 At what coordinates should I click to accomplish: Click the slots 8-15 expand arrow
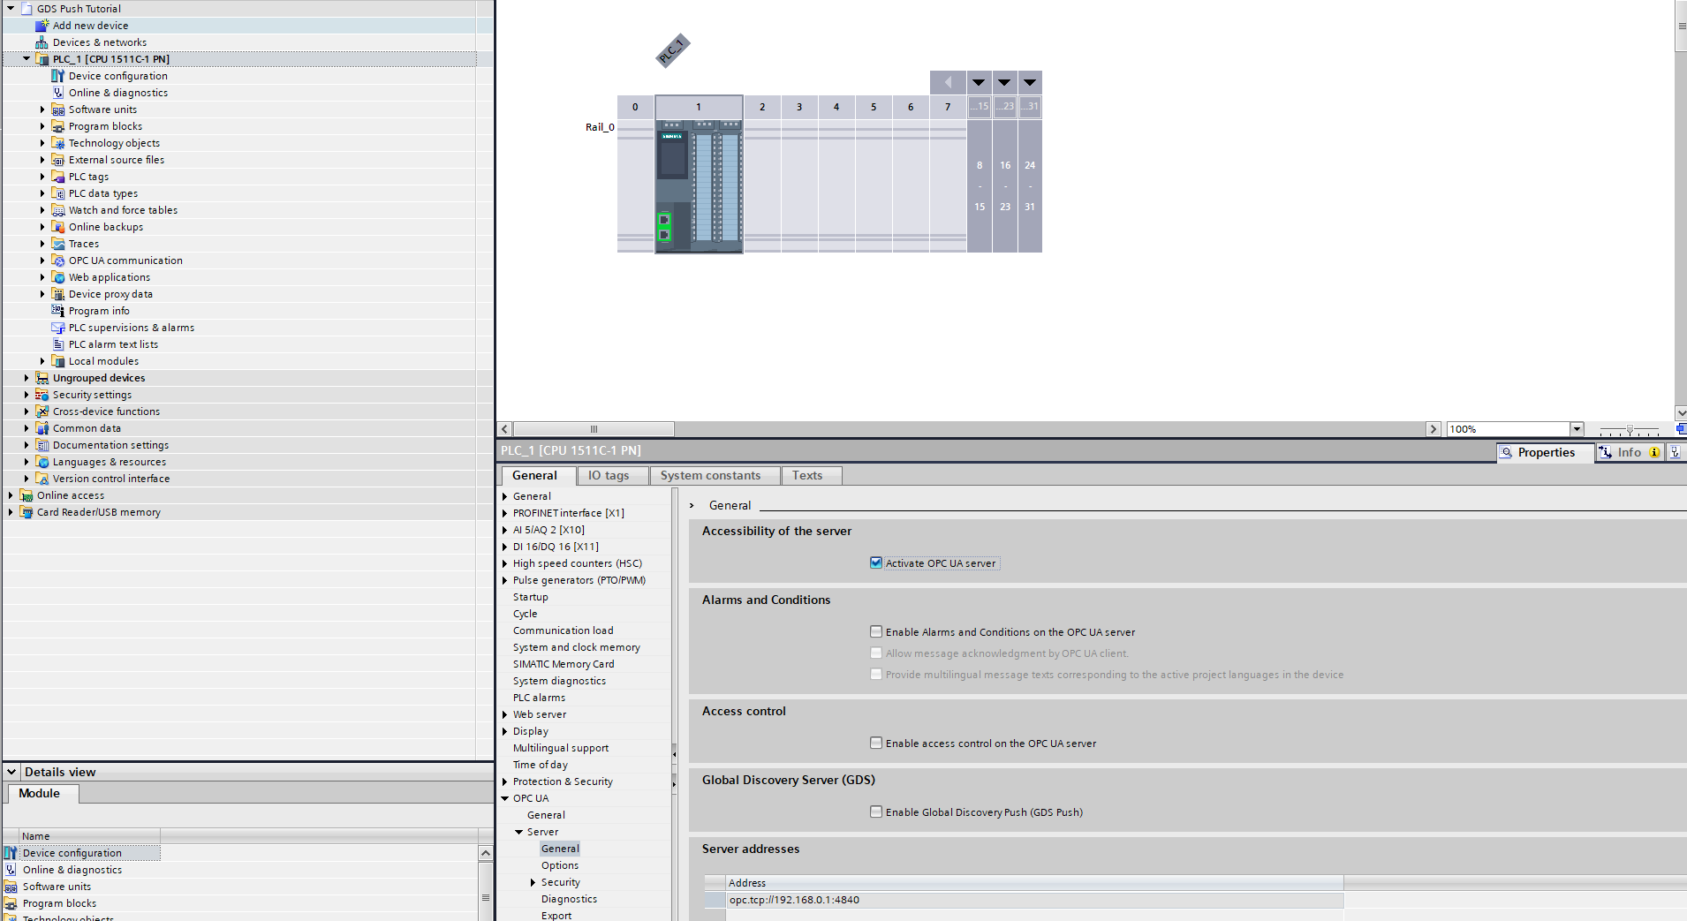click(979, 82)
